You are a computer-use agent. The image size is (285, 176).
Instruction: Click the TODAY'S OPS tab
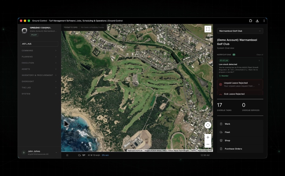pos(70,27)
